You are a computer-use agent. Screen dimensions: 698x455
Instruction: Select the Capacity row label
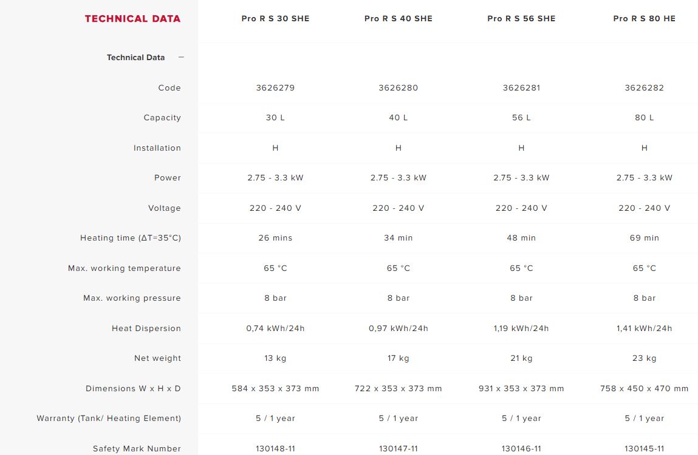tap(162, 118)
